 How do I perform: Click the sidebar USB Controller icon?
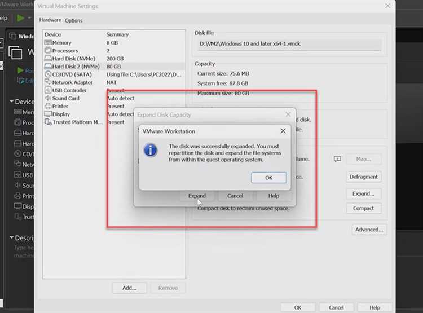(x=17, y=175)
